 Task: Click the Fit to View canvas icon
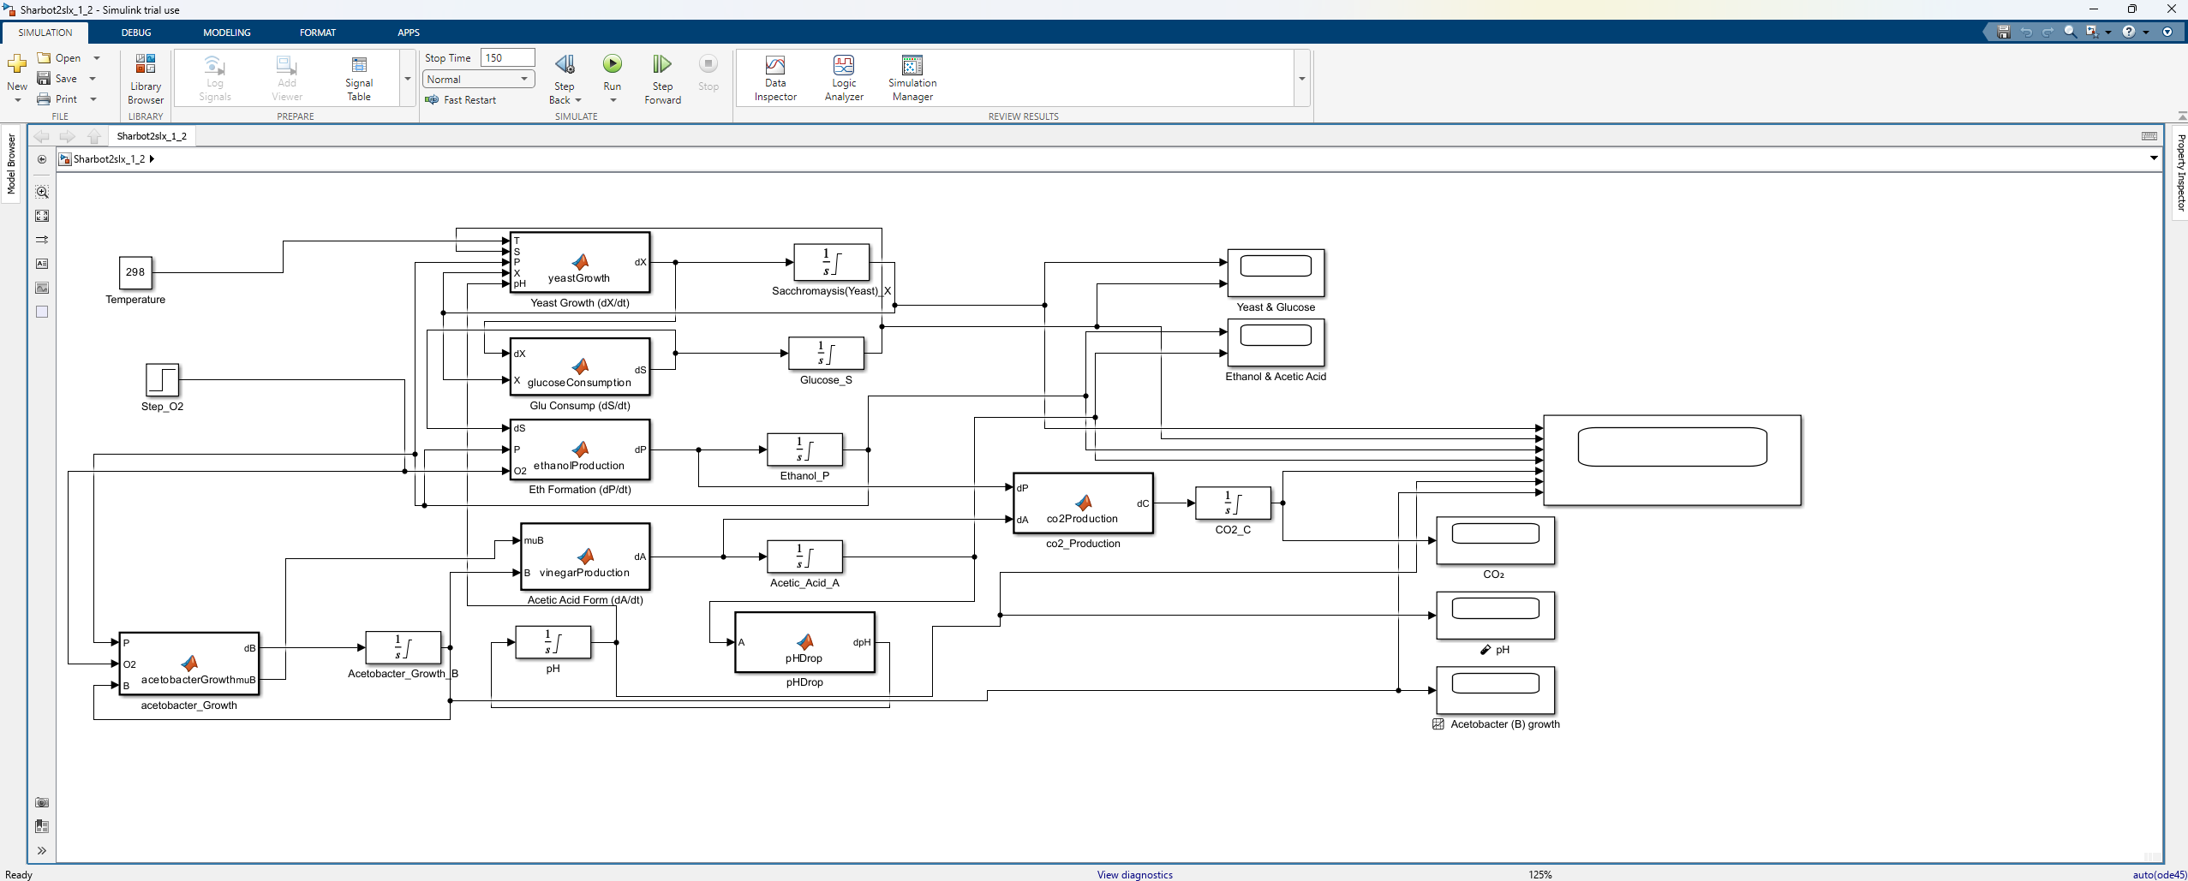42,216
